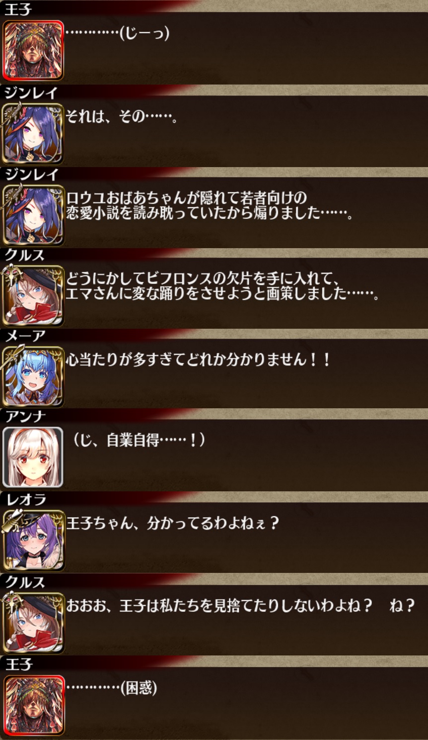Click the line 王子ちゃん、分かってるわよねぇ？

173,523
